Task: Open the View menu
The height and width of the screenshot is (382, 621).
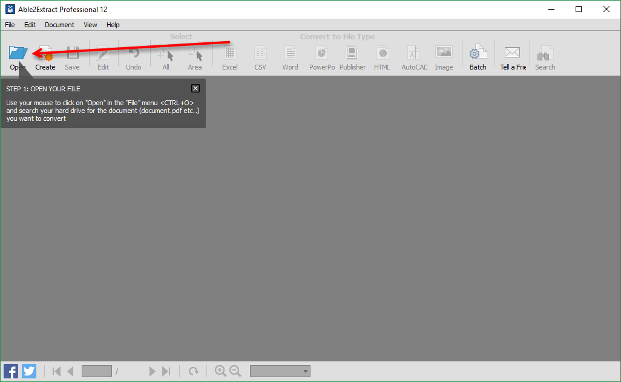Action: coord(90,25)
